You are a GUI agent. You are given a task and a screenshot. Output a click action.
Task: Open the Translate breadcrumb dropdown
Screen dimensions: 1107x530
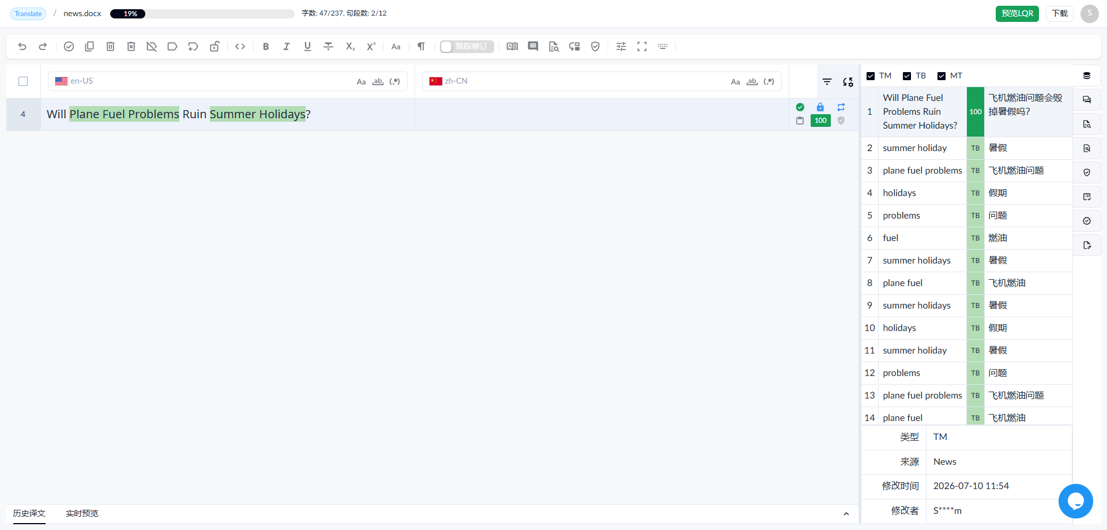(28, 14)
